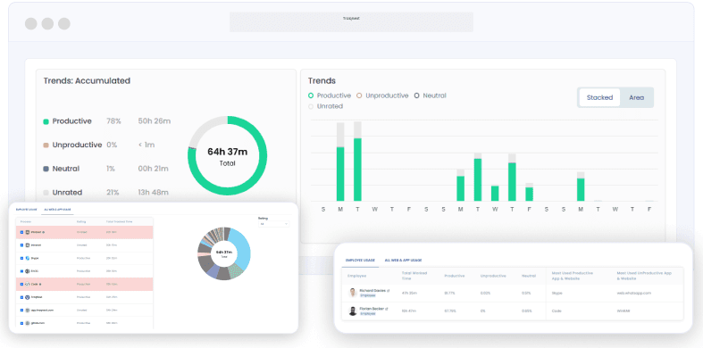Screen dimensions: 703x348
Task: Toggle Unproductive series in Trends legend
Action: pyautogui.click(x=382, y=95)
